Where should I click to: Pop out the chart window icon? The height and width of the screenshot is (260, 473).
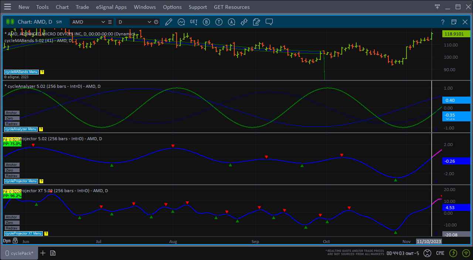(x=454, y=22)
